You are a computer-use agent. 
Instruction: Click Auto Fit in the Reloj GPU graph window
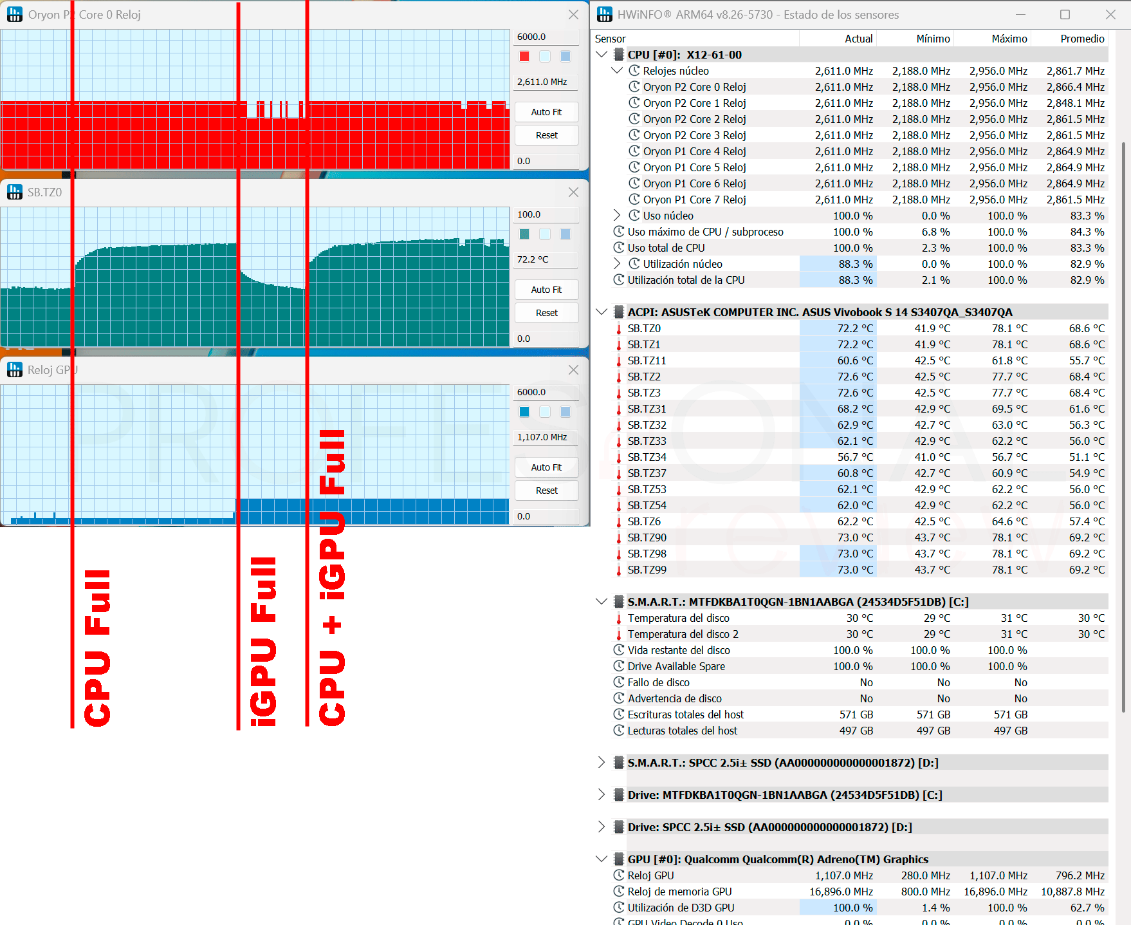pyautogui.click(x=546, y=467)
